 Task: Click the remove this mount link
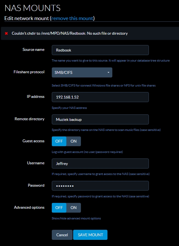coord(72,18)
